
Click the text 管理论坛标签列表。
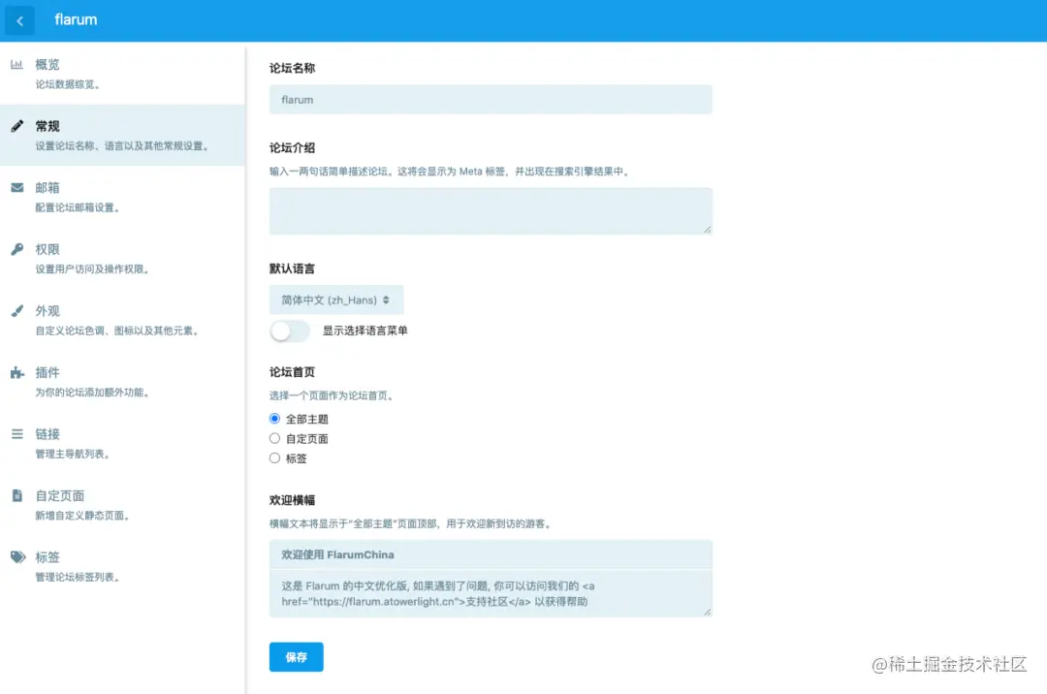point(79,578)
